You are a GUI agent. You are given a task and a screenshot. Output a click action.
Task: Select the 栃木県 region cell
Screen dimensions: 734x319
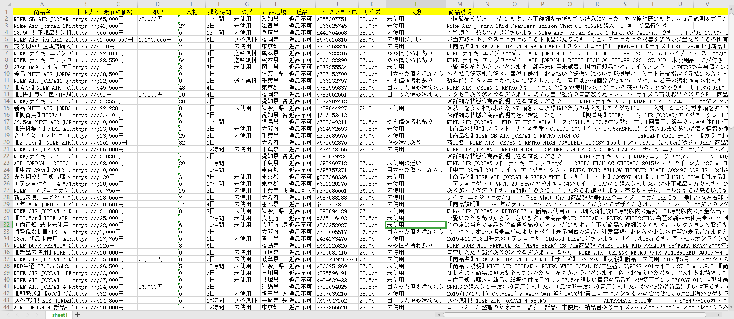point(274,204)
